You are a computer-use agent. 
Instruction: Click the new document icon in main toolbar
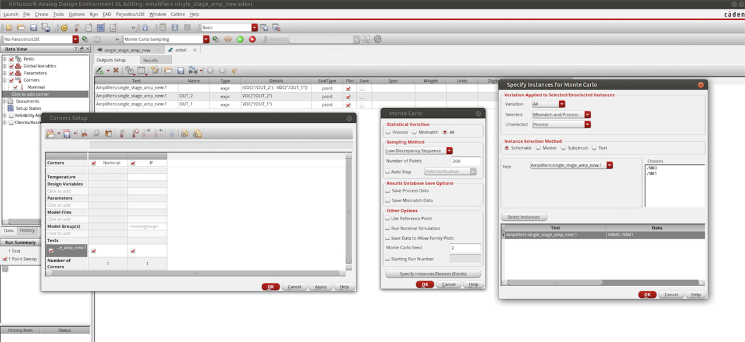(x=9, y=27)
